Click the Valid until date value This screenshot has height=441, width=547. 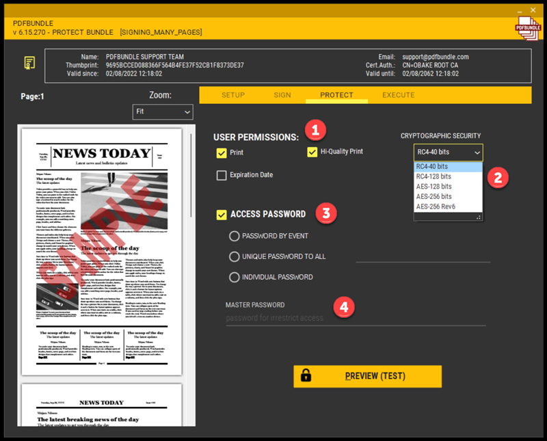(x=431, y=74)
